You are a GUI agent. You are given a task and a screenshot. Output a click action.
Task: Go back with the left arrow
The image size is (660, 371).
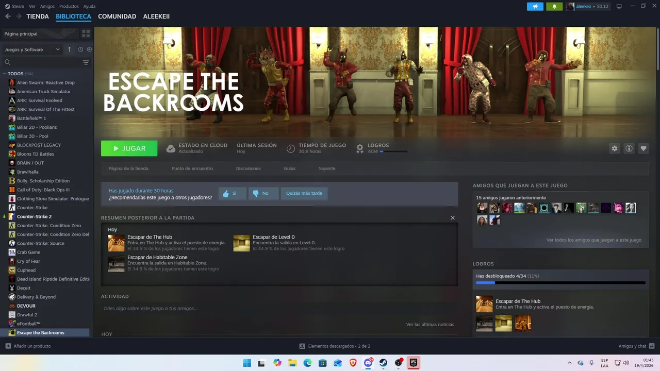[x=8, y=16]
